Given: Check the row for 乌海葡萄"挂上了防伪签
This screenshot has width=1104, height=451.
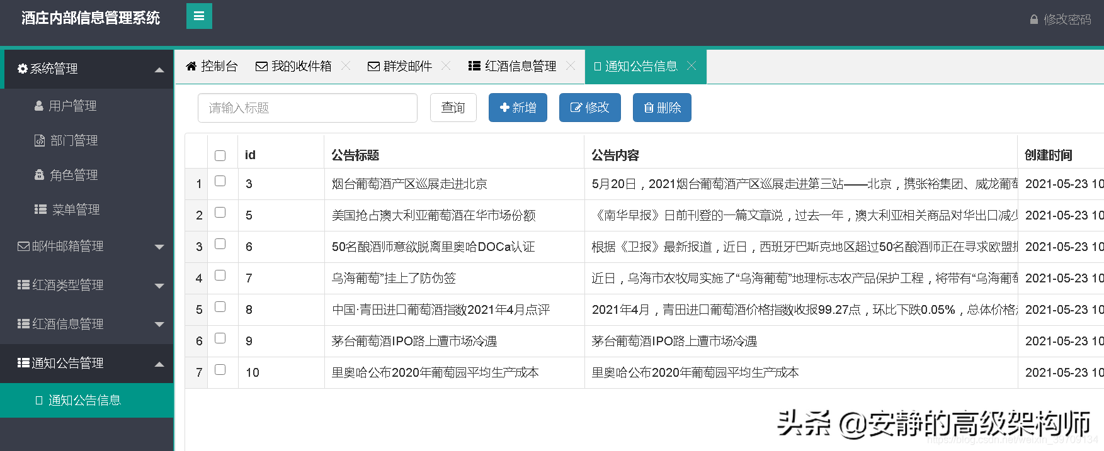Looking at the screenshot, I should point(220,275).
